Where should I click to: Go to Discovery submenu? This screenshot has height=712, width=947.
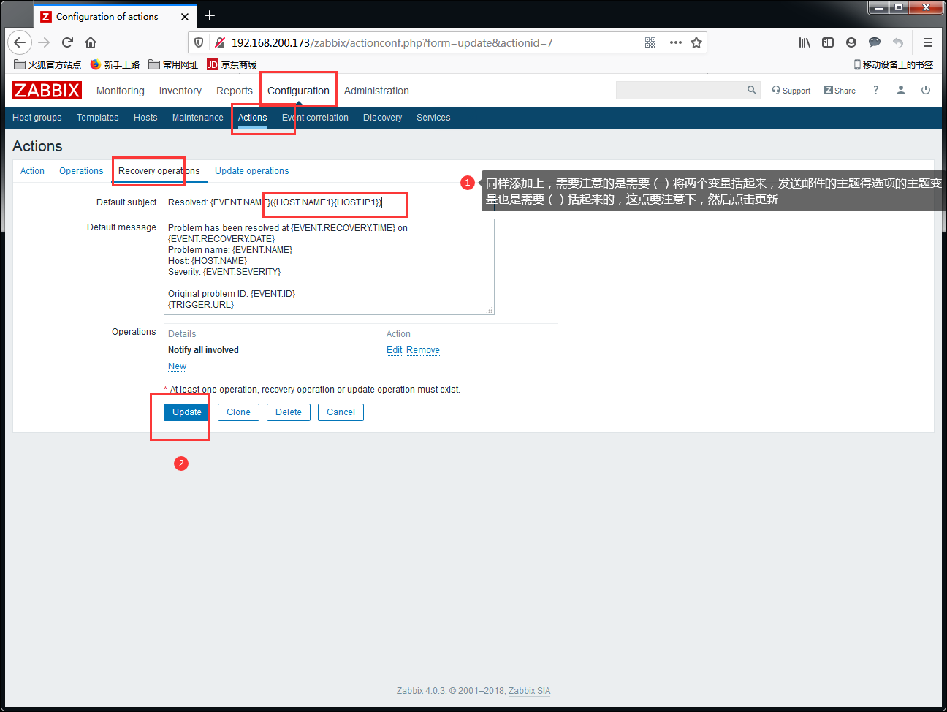[x=383, y=118]
